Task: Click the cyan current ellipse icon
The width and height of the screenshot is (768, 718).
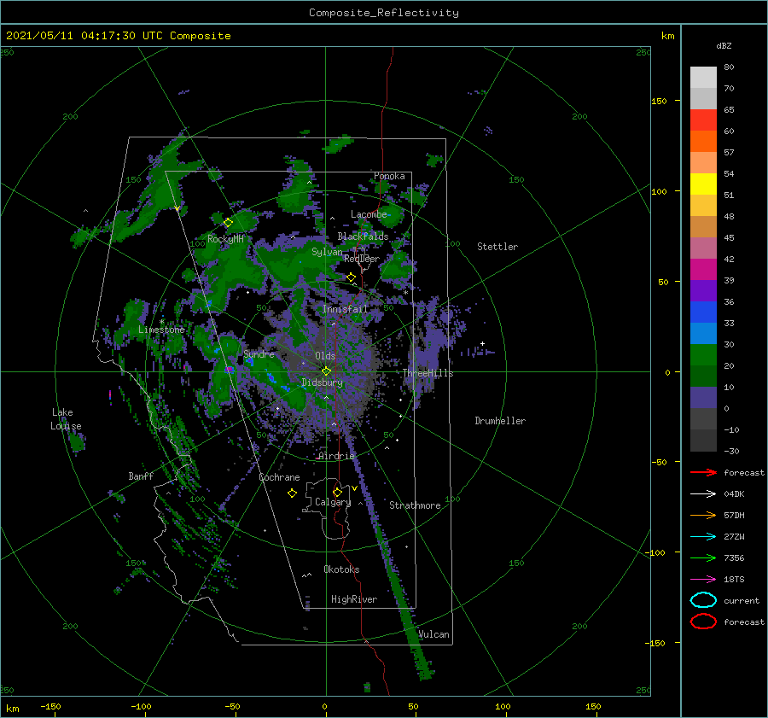Action: coord(703,600)
